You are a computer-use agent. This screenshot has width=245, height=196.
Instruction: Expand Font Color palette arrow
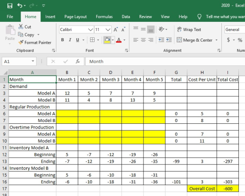click(124, 40)
